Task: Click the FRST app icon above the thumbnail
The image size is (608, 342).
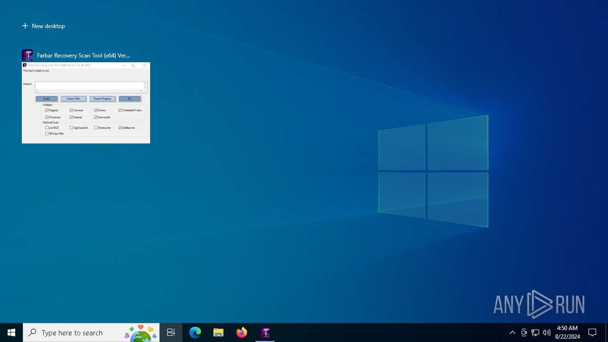Action: [28, 55]
